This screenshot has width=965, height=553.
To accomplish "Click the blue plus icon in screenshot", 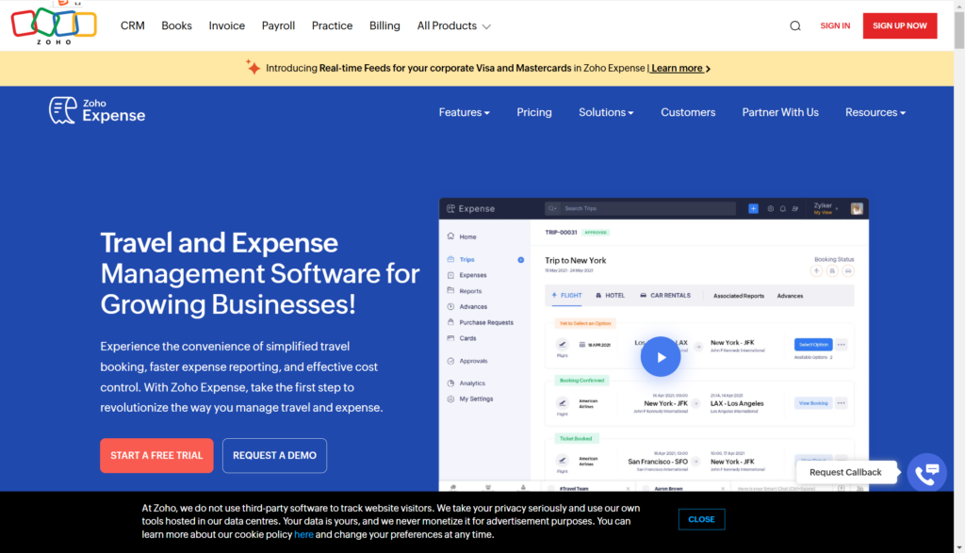I will click(753, 208).
